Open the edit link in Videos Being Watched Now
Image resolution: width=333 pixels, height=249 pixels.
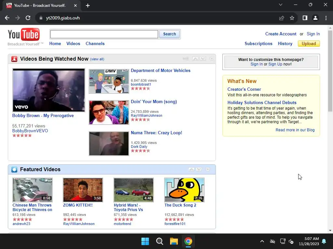(185, 59)
